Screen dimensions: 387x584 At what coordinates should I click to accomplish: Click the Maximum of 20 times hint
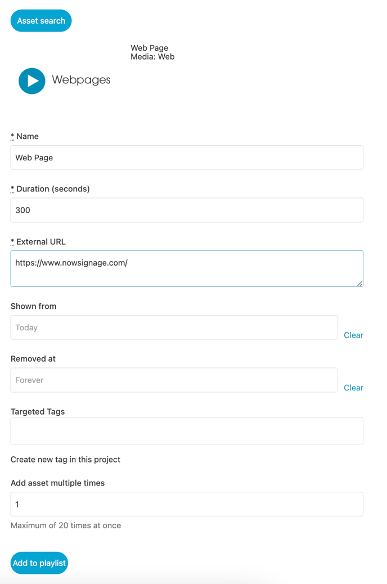click(66, 525)
